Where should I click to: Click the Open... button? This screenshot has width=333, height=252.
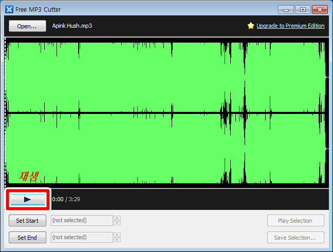pyautogui.click(x=27, y=26)
